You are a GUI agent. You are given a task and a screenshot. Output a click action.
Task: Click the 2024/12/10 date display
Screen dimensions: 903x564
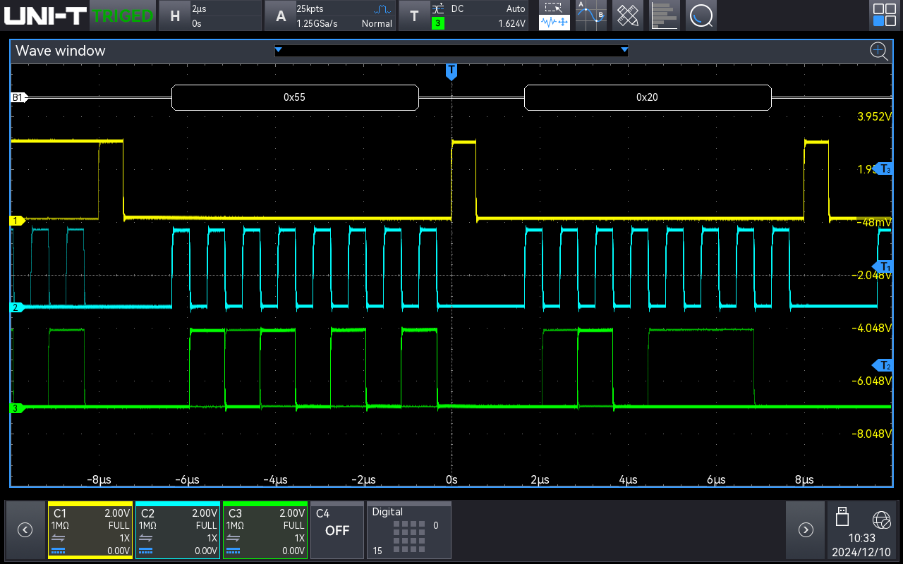(861, 551)
